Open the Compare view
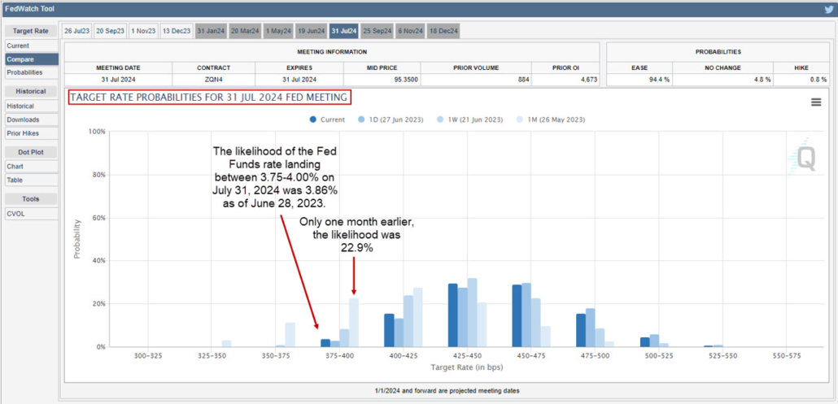 (x=32, y=59)
